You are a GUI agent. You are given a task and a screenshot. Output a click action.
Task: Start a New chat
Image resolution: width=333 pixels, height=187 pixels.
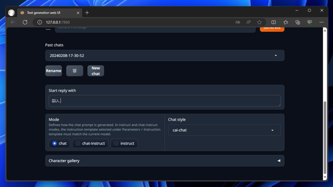pyautogui.click(x=96, y=71)
